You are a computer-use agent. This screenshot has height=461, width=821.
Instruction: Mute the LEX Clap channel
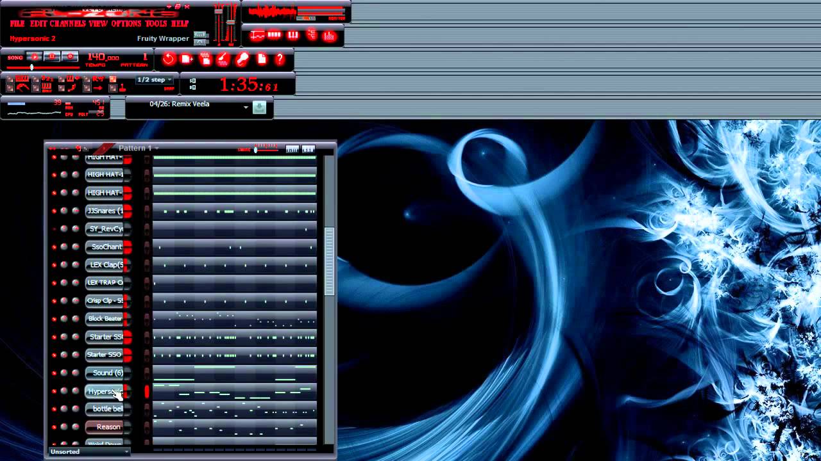(x=54, y=264)
